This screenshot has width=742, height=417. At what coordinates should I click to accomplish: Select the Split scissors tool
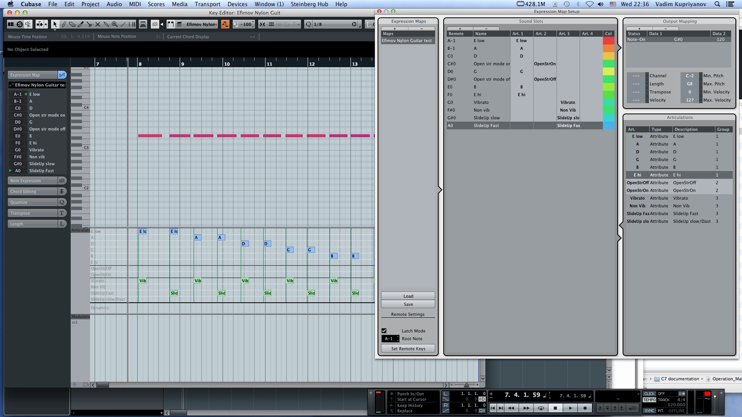[x=89, y=24]
